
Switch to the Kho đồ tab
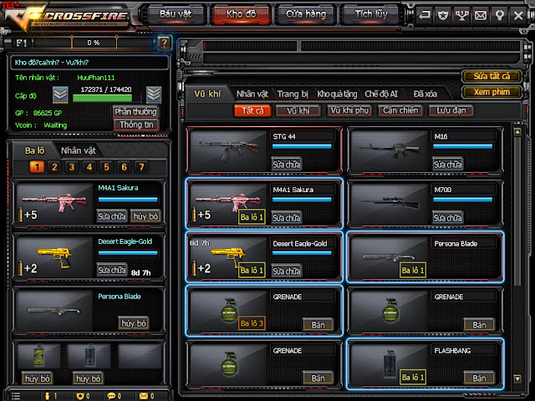pyautogui.click(x=241, y=14)
